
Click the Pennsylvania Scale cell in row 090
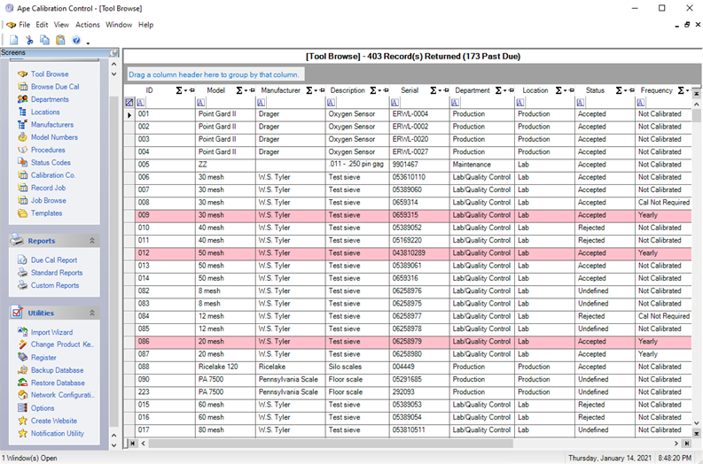(x=292, y=379)
